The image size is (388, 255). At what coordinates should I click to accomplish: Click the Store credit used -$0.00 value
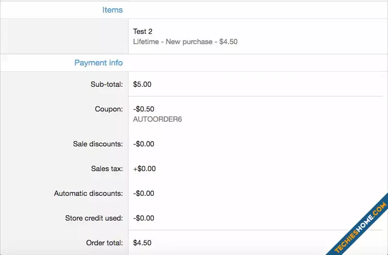point(144,218)
